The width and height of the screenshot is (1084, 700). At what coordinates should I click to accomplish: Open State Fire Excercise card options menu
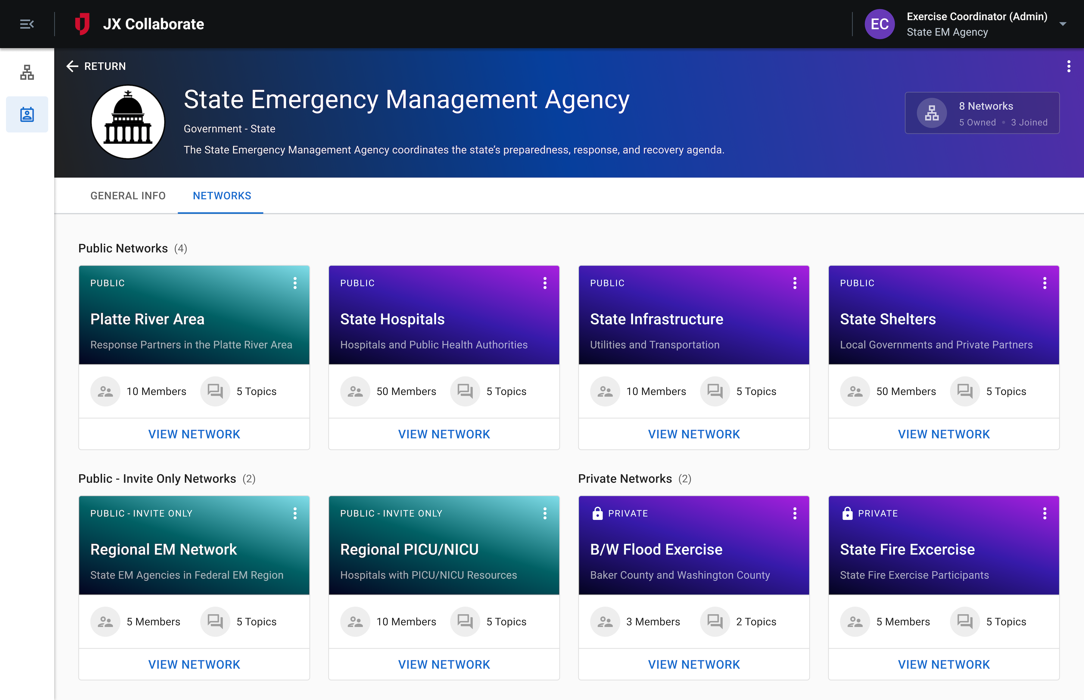[x=1045, y=514]
